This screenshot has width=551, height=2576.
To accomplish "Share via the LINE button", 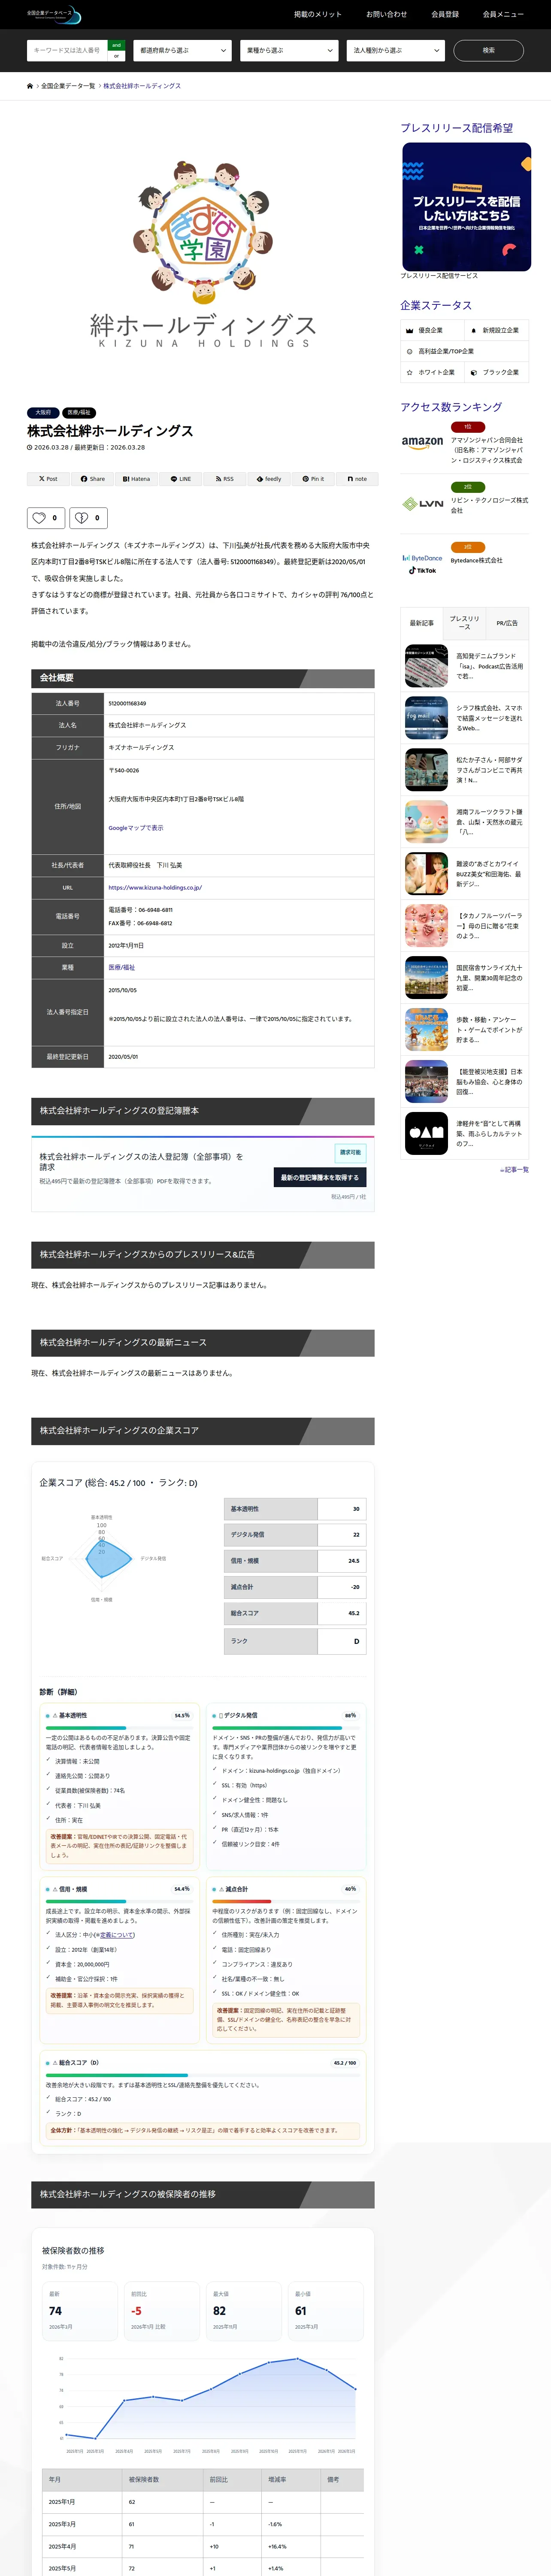I will [x=181, y=479].
